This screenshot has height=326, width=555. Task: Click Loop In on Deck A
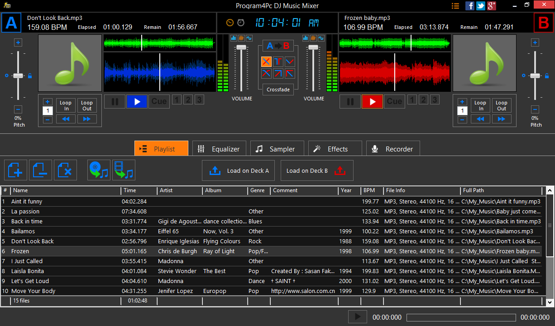tap(66, 105)
